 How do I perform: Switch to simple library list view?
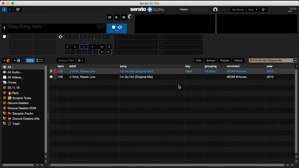[30, 61]
